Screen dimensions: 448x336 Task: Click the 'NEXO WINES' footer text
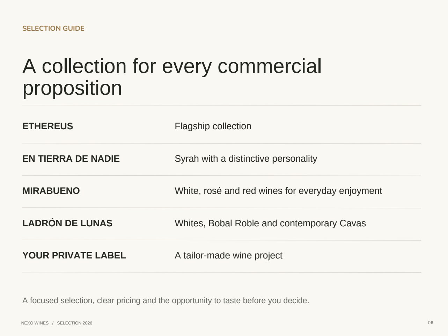(x=35, y=323)
